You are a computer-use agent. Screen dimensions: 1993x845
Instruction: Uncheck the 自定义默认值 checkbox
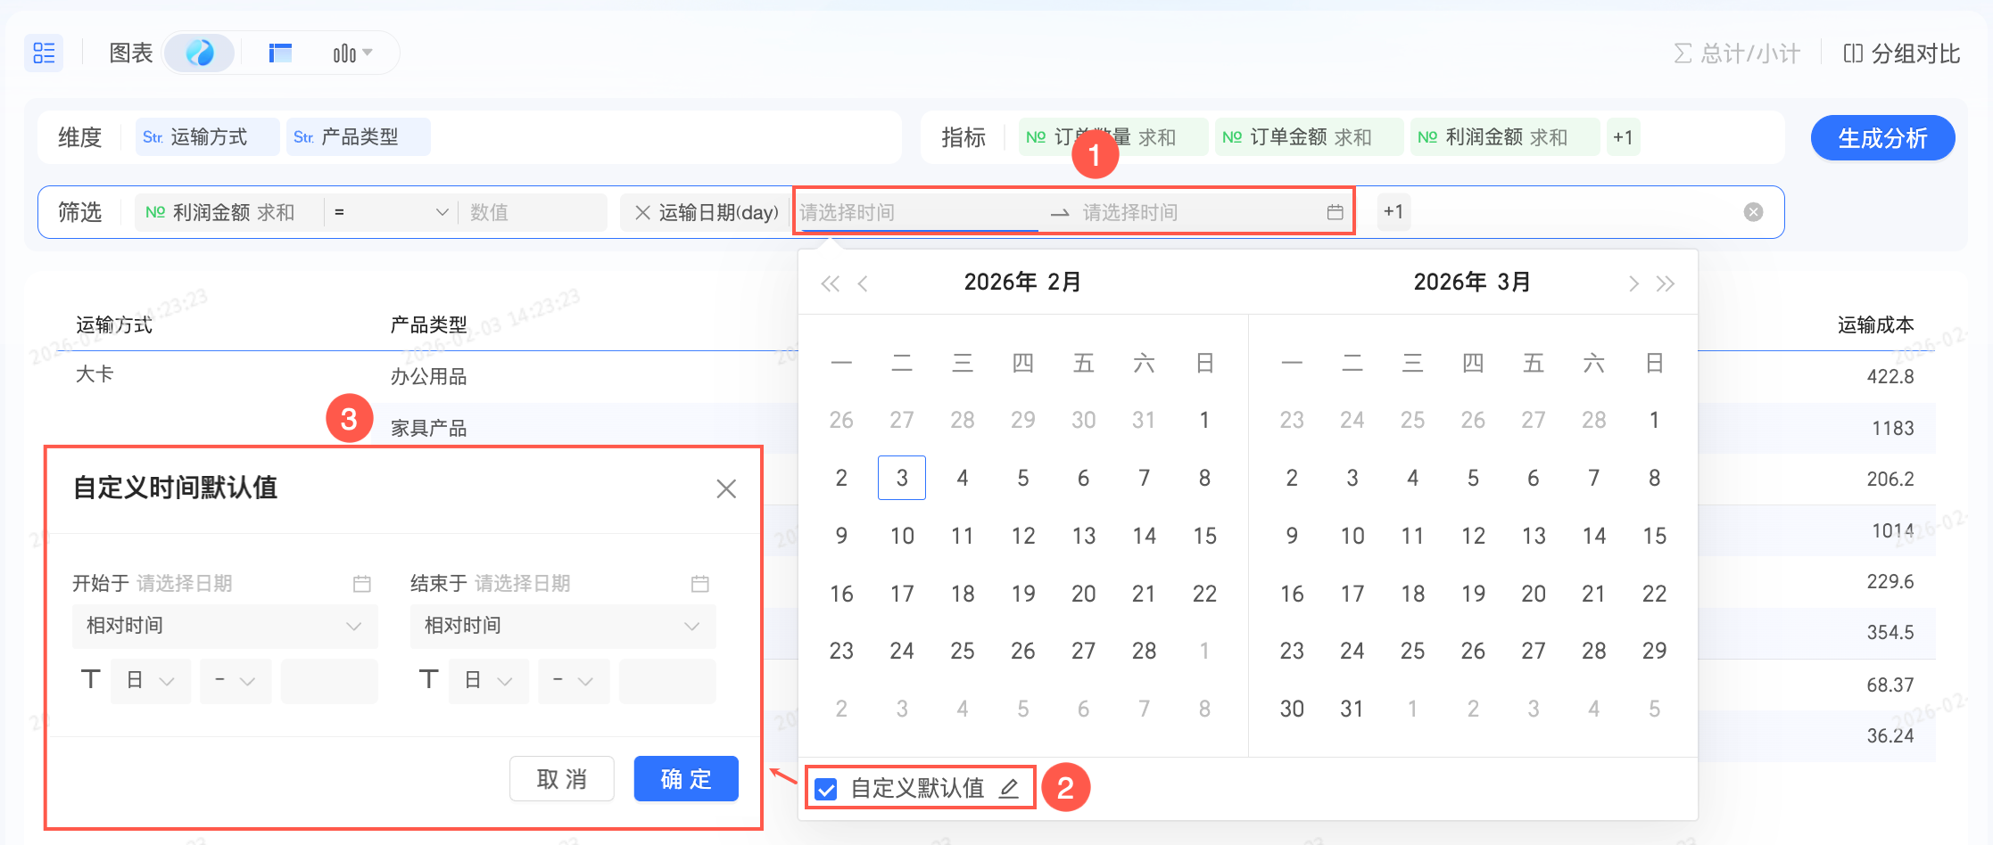coord(826,789)
